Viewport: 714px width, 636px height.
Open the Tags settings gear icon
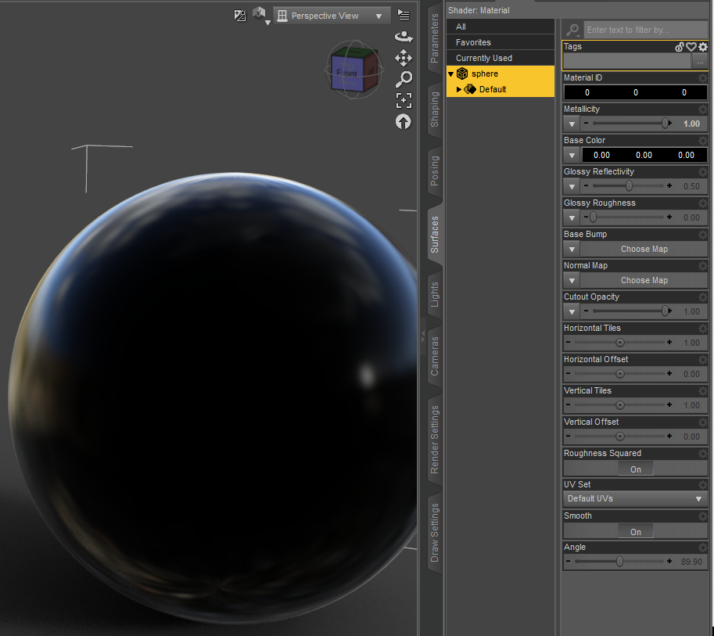pos(702,47)
